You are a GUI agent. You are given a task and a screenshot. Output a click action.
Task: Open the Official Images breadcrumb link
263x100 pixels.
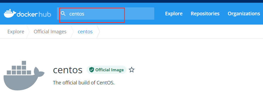[50, 32]
